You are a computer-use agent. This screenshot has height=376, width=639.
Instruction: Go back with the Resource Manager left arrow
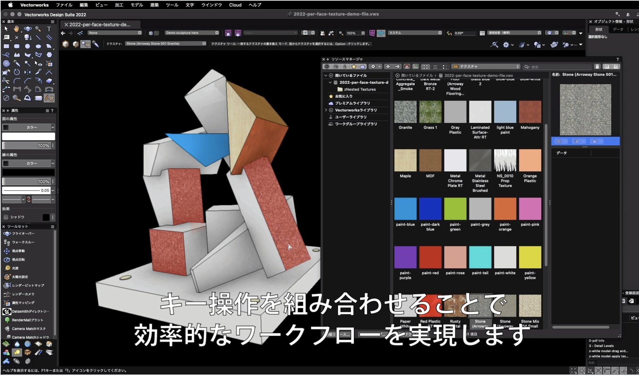[x=388, y=66]
